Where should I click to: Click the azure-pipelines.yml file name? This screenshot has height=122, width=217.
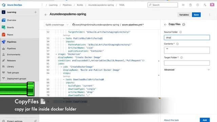[x=132, y=25]
